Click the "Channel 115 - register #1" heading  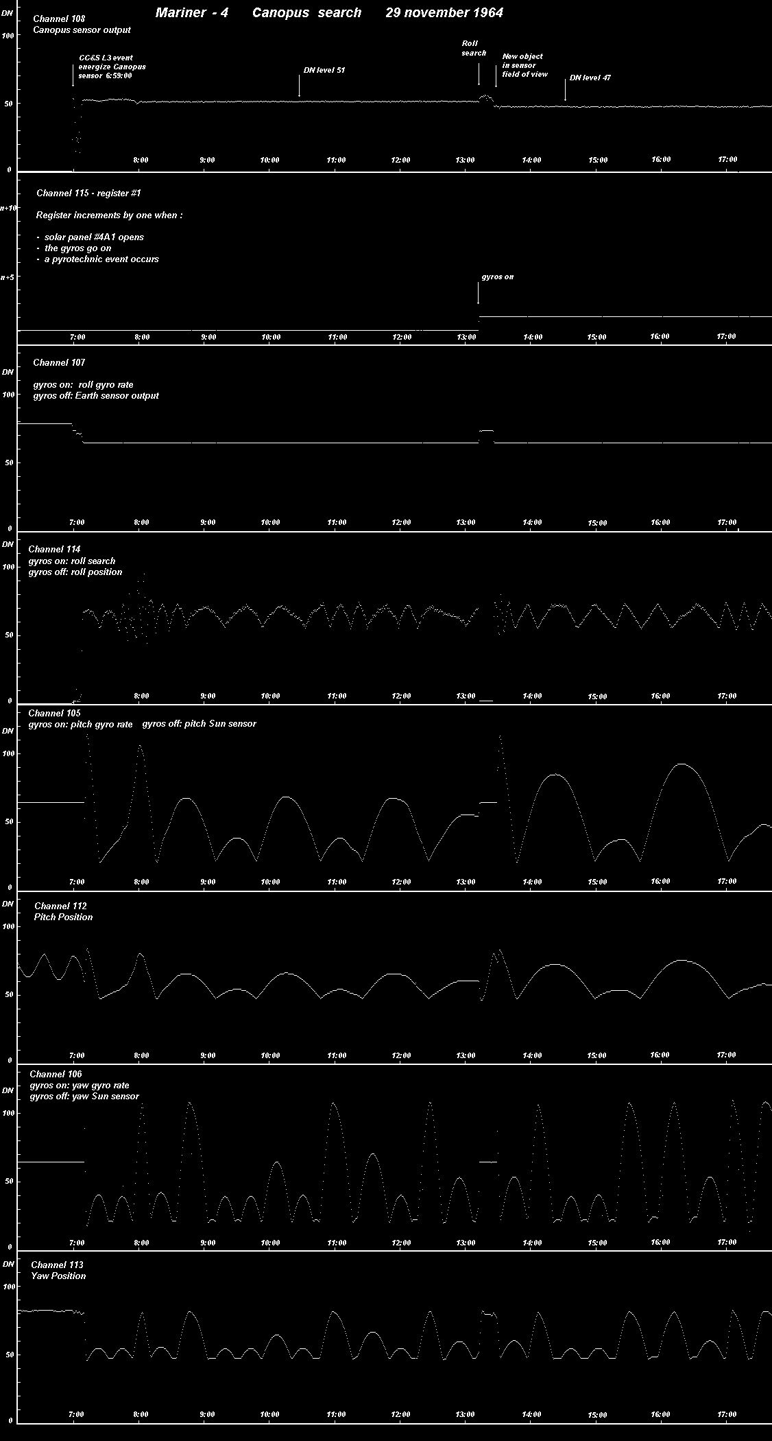[88, 194]
